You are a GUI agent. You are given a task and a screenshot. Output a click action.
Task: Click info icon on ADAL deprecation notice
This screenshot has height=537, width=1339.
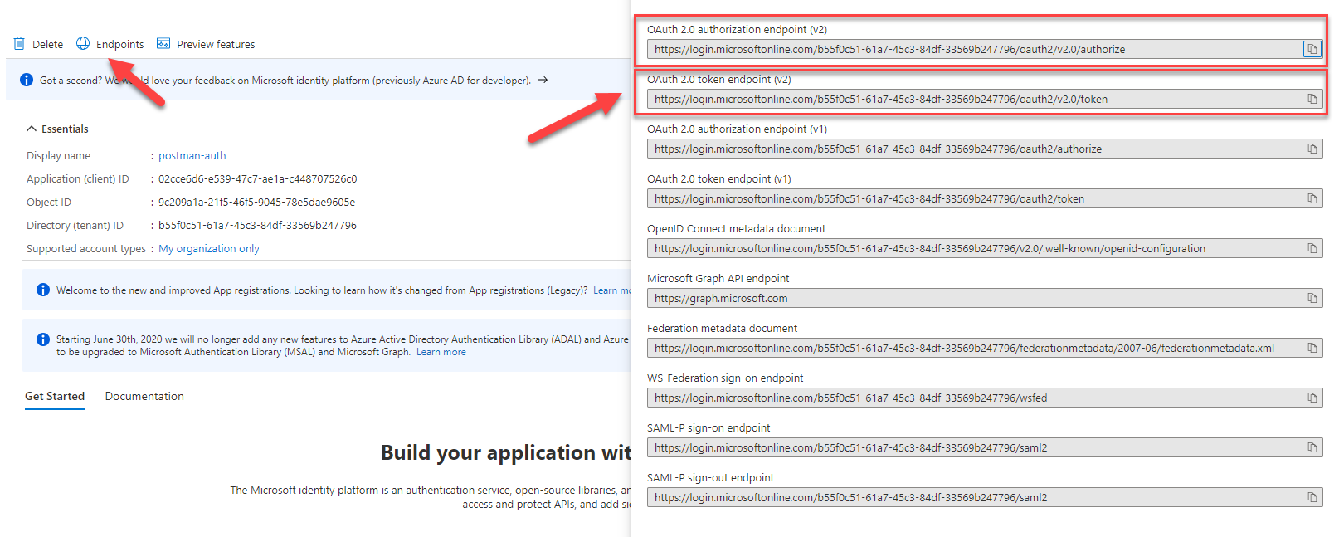43,339
